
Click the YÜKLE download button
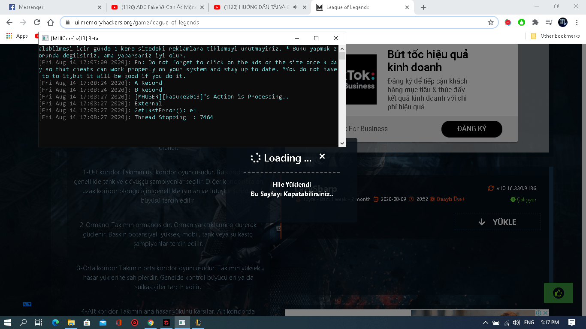tap(498, 222)
